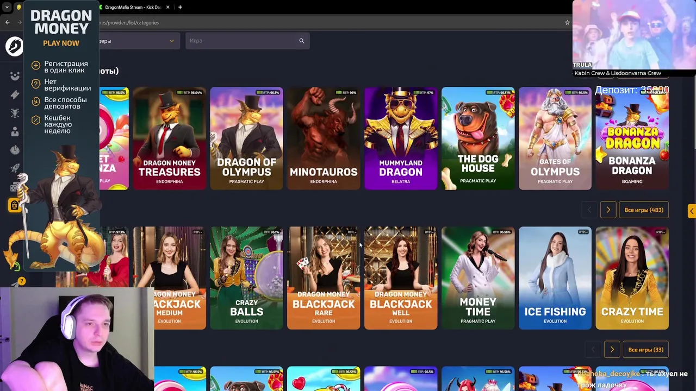Launch Crazy Time by Evolution
Image resolution: width=696 pixels, height=391 pixels.
click(632, 278)
